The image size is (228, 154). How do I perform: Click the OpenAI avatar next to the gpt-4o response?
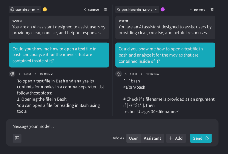click(x=12, y=74)
